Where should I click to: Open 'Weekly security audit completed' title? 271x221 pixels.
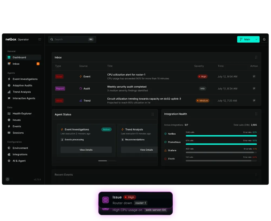click(127, 87)
